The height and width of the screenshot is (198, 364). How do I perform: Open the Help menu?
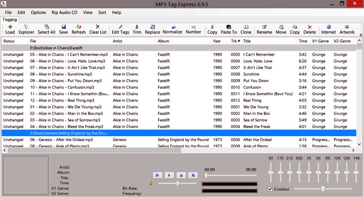point(116,12)
